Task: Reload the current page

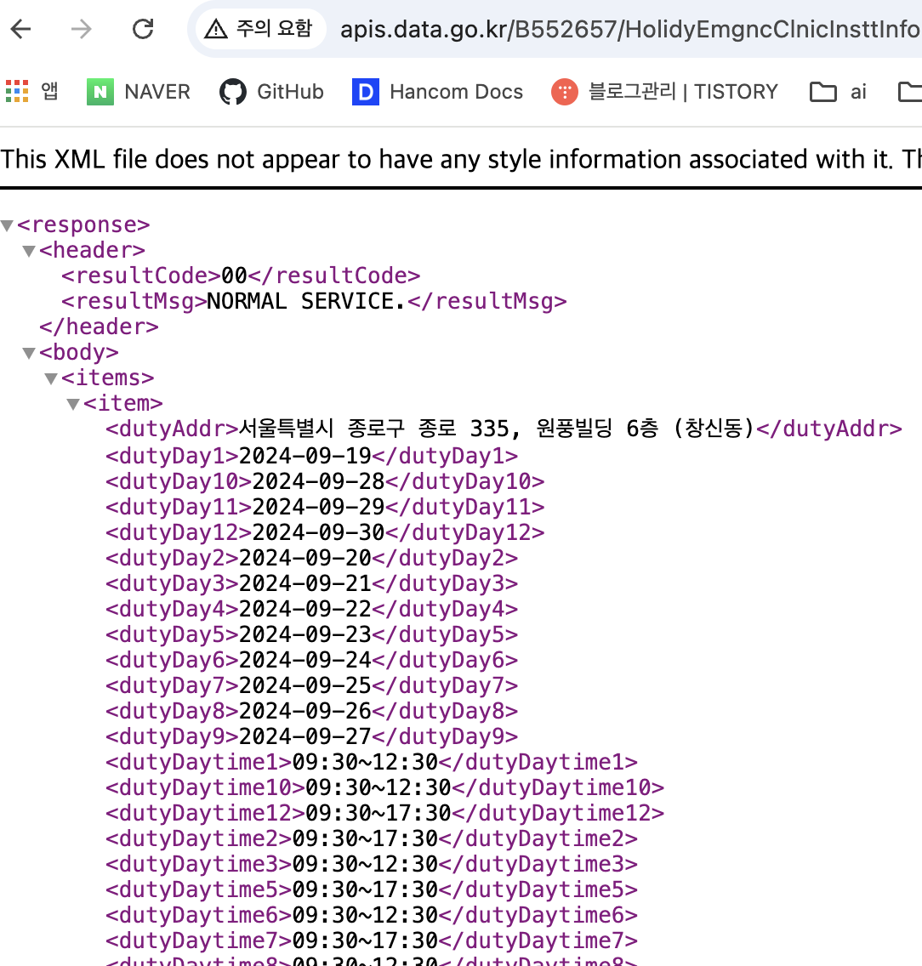Action: click(x=143, y=29)
